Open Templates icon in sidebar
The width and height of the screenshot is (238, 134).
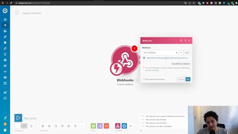[x=5, y=31]
